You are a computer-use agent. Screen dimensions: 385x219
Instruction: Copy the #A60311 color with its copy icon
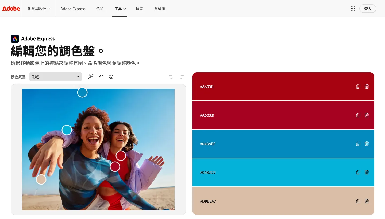(358, 87)
